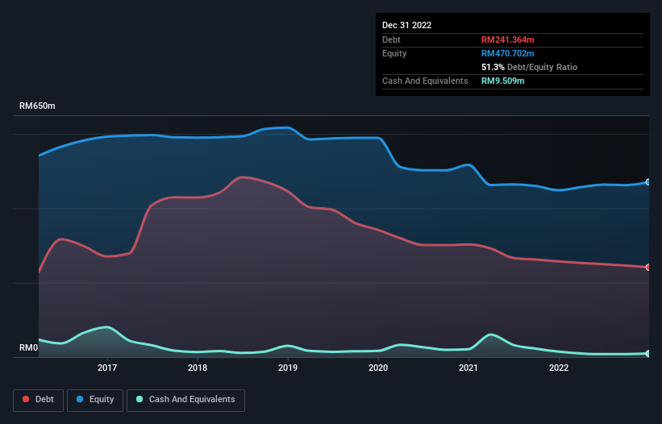
Task: Select the Equity end-point marker on the chart
Action: tap(648, 182)
